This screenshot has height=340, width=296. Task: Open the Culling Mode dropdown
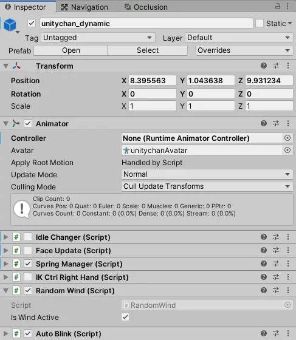coord(207,186)
